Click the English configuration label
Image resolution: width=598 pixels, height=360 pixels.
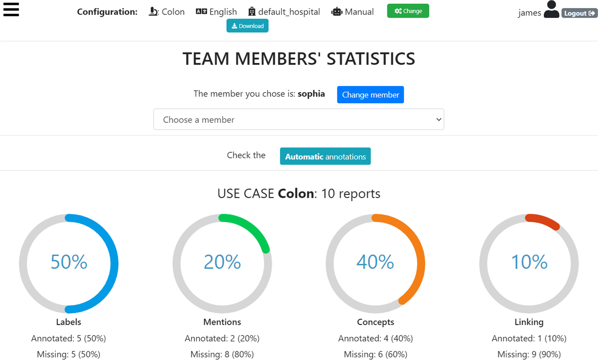click(223, 12)
